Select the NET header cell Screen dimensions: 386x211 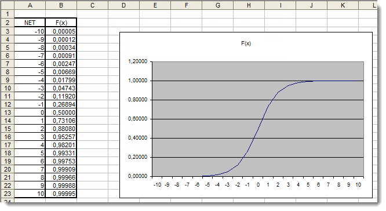pos(30,23)
